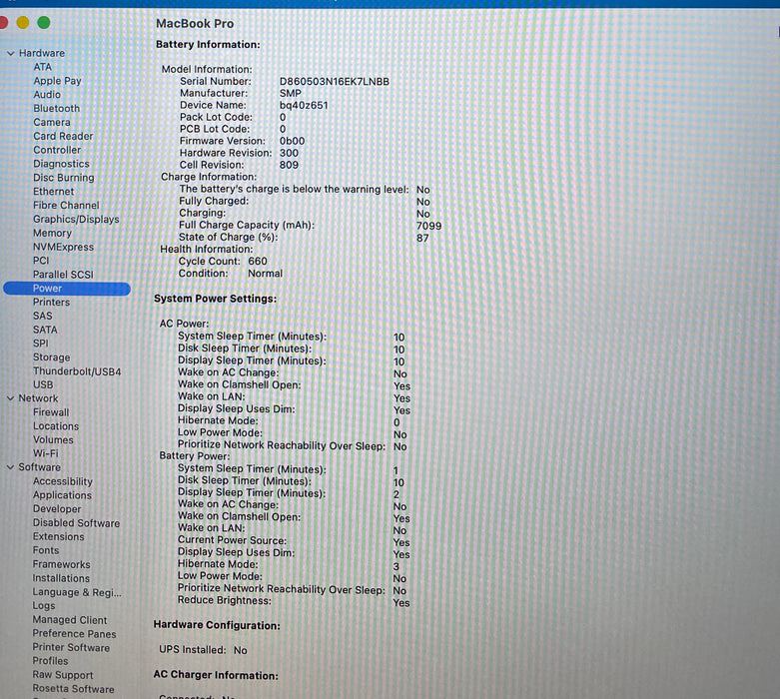Select Fonts under Software

[x=46, y=550]
